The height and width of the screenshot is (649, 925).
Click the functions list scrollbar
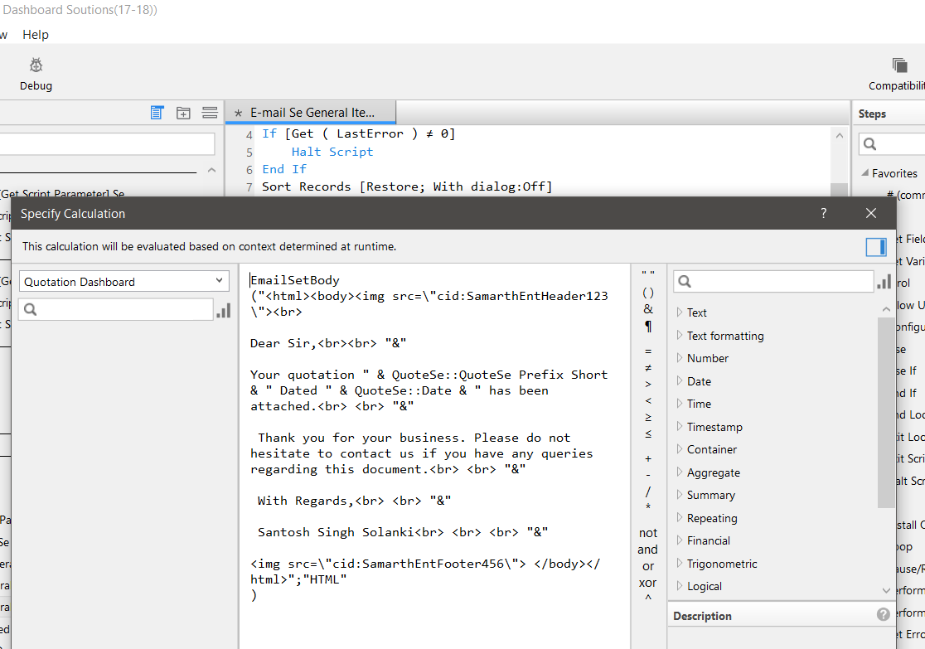point(886,413)
